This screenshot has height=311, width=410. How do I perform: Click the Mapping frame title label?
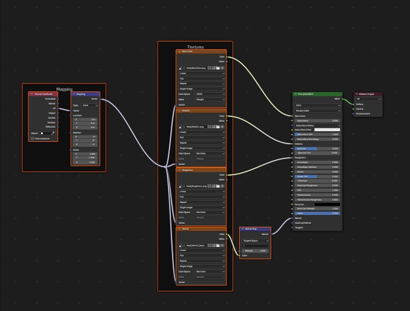(x=64, y=89)
